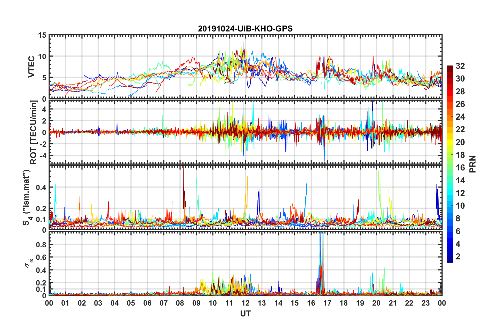Click colorbar tick value 8
The image size is (491, 328).
[x=458, y=218]
